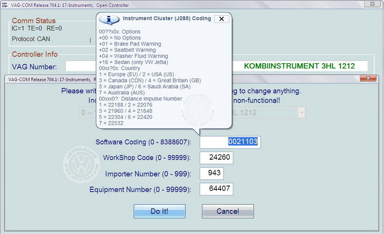Screen dimensions: 384x234
Task: Click KOMBIINSTRUMENT 3HL 1212 component text
Action: coord(299,66)
